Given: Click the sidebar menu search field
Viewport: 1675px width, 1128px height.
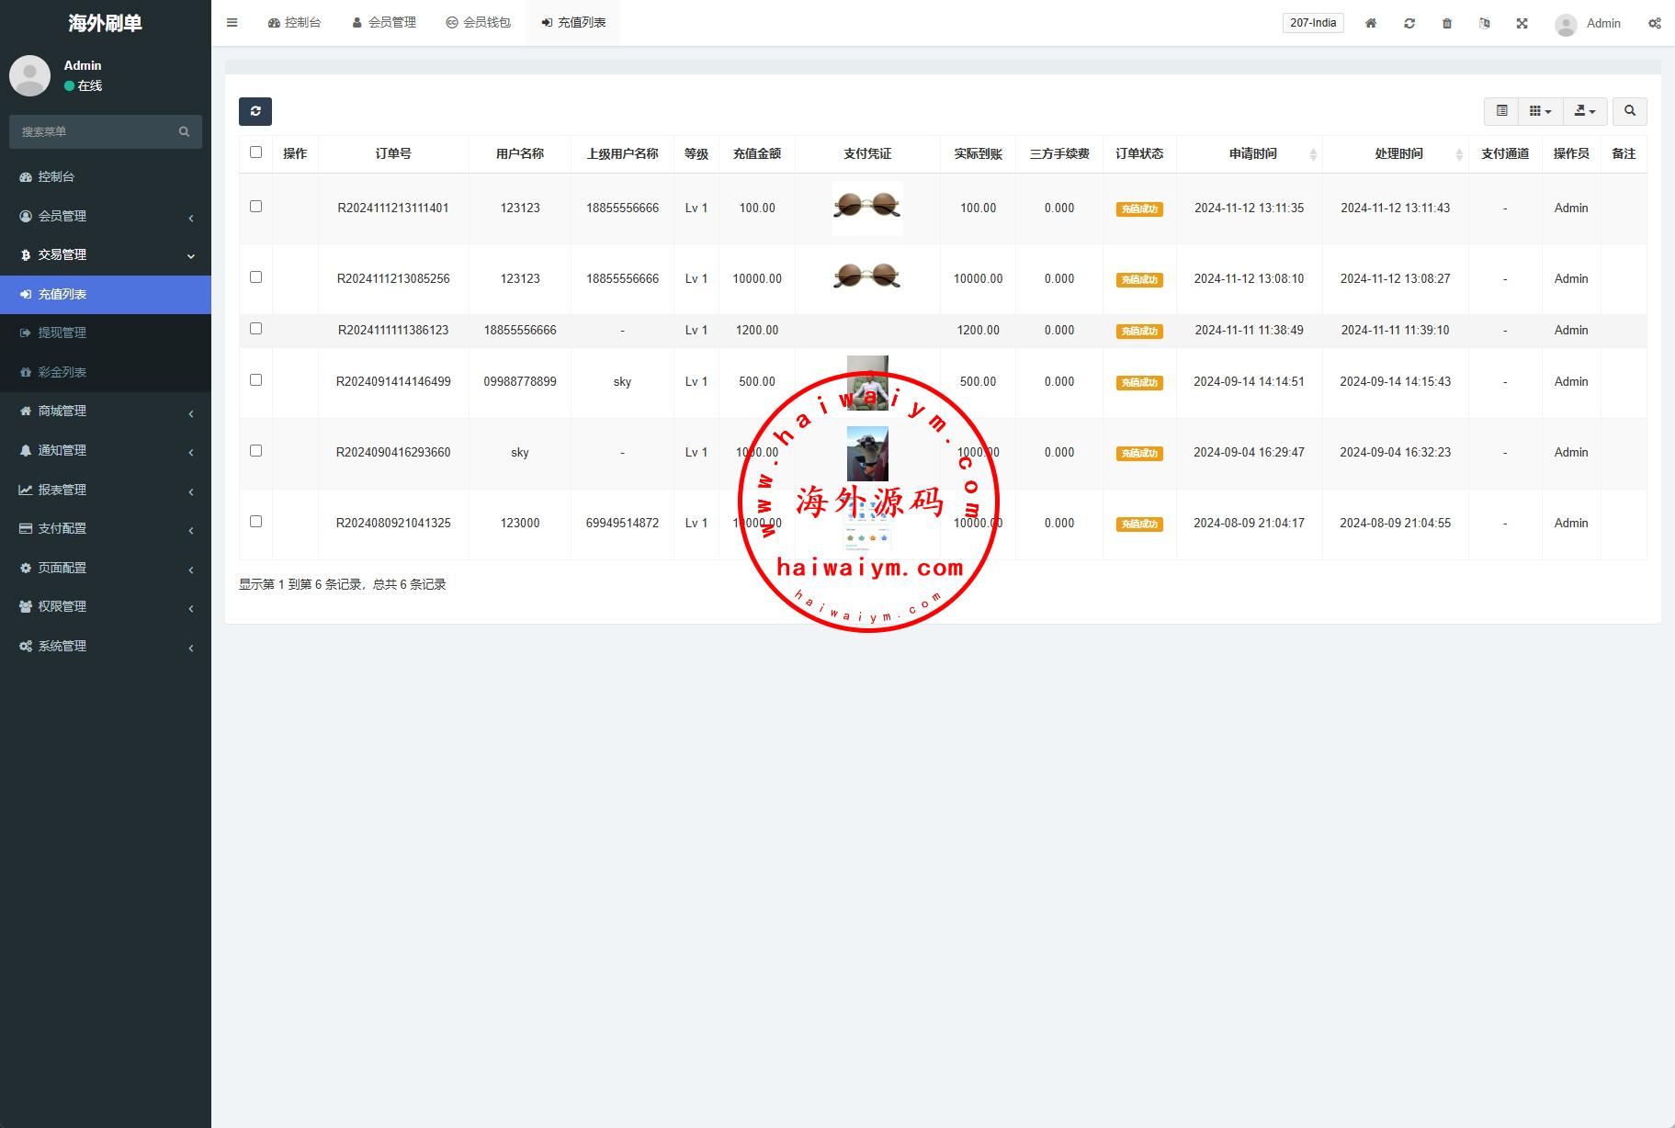Looking at the screenshot, I should 96,131.
